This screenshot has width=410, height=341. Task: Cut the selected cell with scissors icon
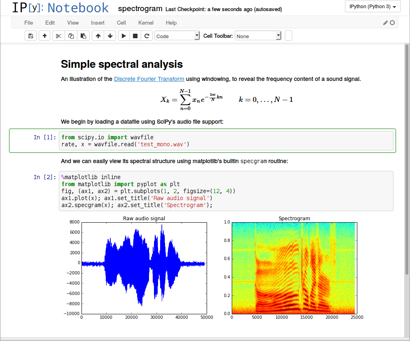click(58, 36)
